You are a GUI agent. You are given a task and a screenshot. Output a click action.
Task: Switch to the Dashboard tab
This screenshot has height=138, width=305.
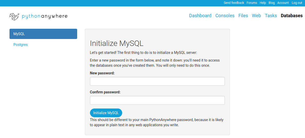point(200,16)
